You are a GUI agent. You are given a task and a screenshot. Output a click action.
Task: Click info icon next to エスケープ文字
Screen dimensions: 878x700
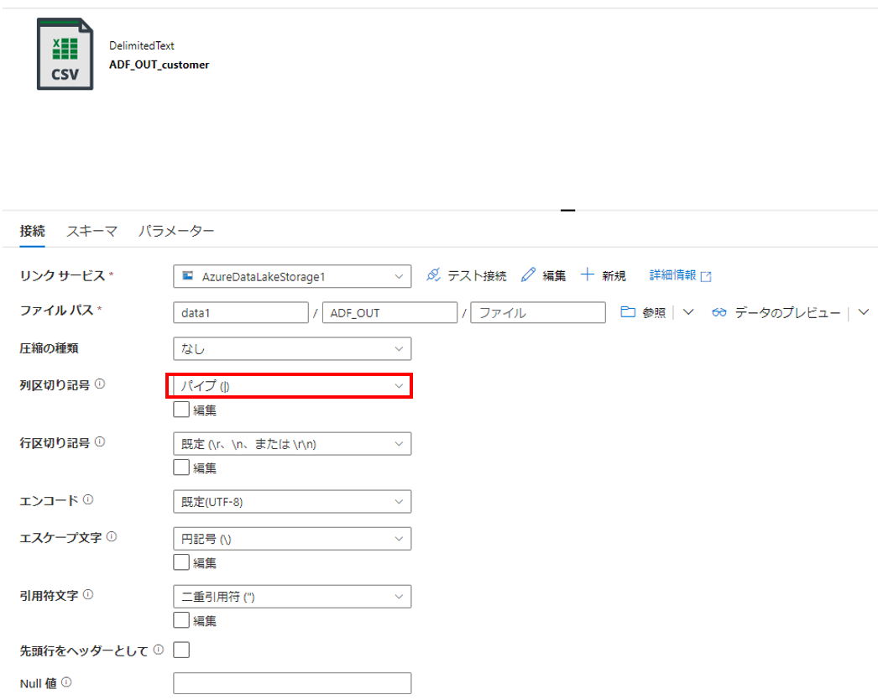click(x=112, y=536)
